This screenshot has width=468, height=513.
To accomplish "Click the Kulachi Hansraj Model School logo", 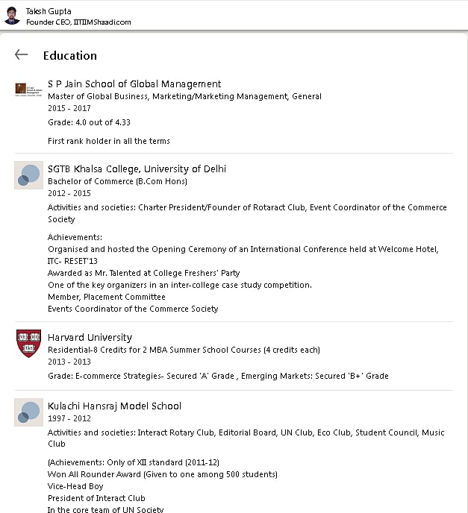I will pos(29,412).
